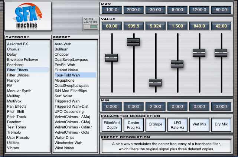Screen dimensions: 238x157
Task: Click the VALUE field showing 999.9
Action: (134, 26)
